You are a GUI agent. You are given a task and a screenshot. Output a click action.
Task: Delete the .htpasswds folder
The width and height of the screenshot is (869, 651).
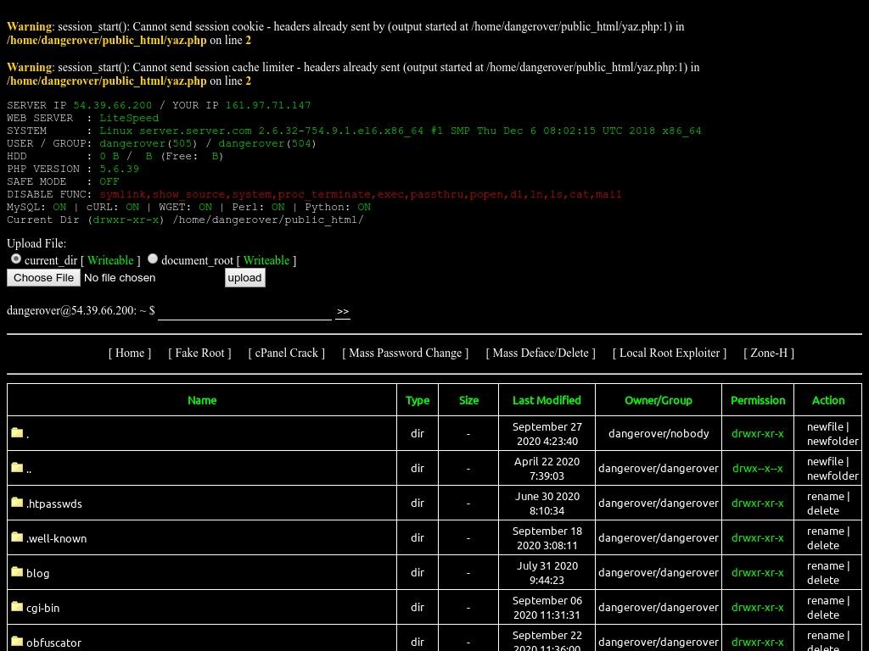click(823, 510)
